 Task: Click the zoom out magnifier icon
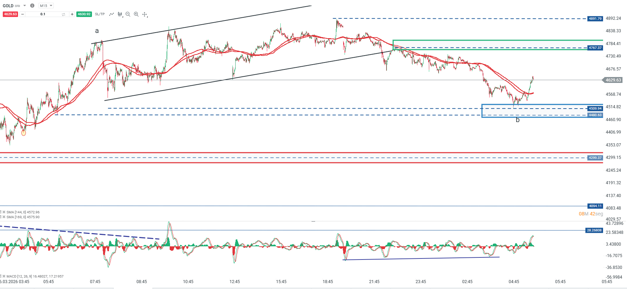128,14
